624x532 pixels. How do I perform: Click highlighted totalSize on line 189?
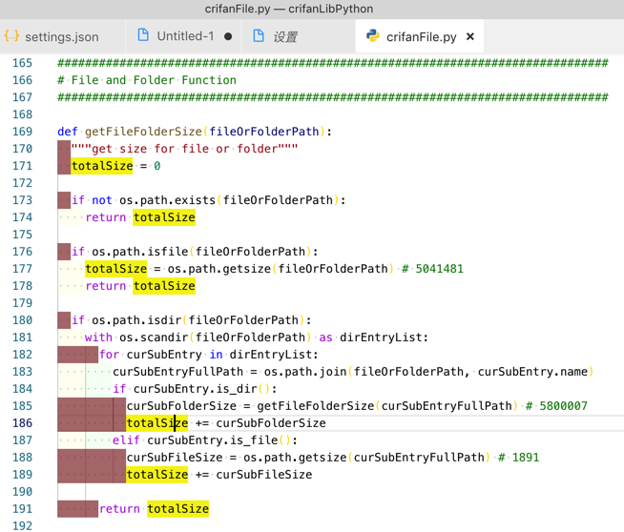pyautogui.click(x=157, y=475)
